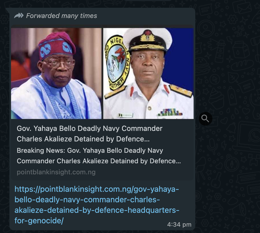Screen dimensions: 260x233
Task: Click "Charles Akalieze Detained by Defence…" headline line
Action: [83, 139]
